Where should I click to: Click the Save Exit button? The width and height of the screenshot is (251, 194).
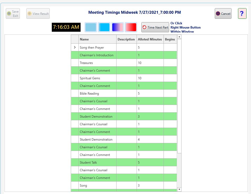[13, 14]
